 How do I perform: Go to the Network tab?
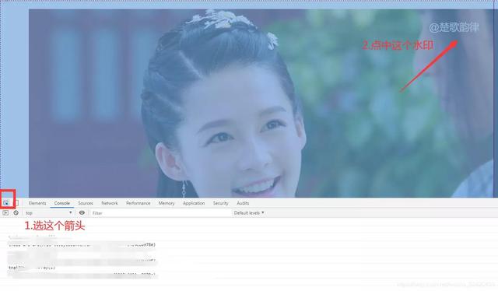(110, 203)
